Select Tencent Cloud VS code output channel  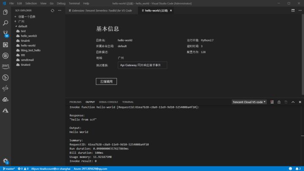point(249,102)
